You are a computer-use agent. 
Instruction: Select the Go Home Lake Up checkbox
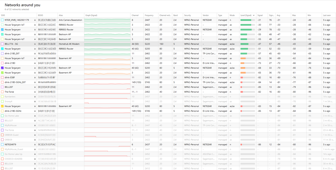(x=2, y=154)
